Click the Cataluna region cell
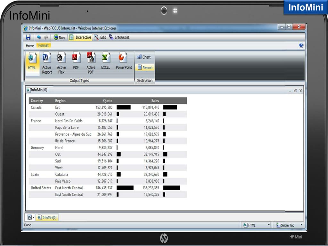 click(61, 175)
